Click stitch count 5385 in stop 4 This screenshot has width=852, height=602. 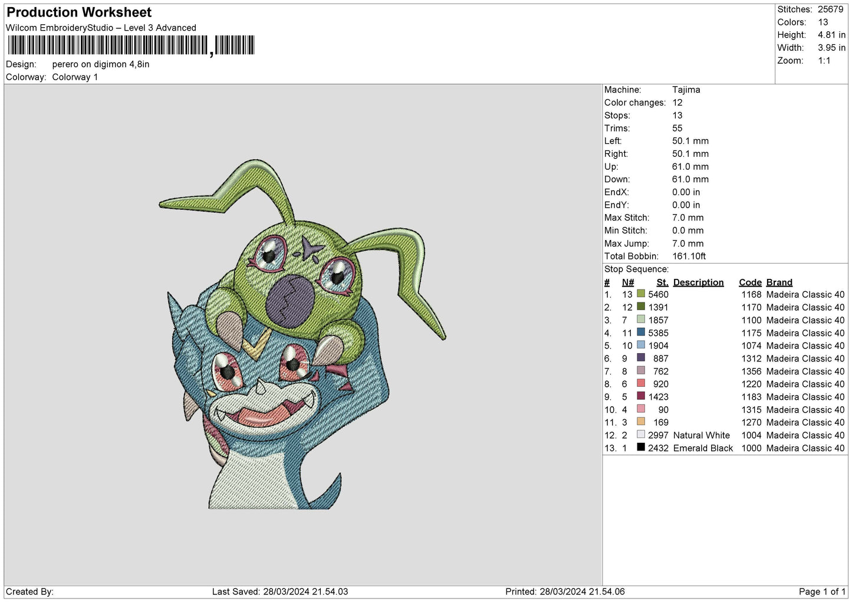point(659,333)
